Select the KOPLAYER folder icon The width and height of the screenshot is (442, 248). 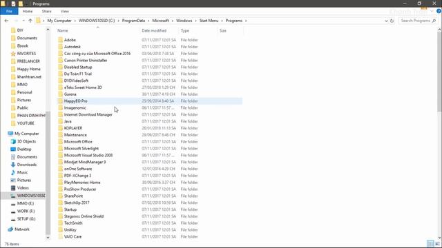pos(60,128)
